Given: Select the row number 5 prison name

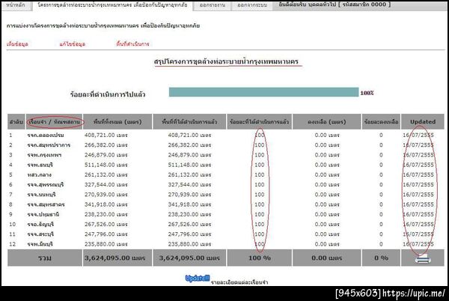Looking at the screenshot, I should click(39, 174).
